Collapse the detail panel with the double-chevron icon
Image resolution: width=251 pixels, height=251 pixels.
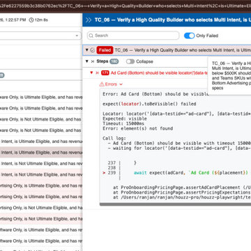pos(89,20)
